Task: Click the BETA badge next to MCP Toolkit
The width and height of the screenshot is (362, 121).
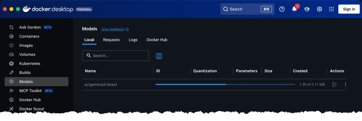Action: click(x=49, y=91)
